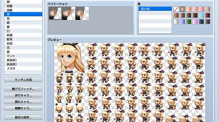Click the large face portrait in the preview
The height and width of the screenshot is (122, 219).
click(x=69, y=58)
